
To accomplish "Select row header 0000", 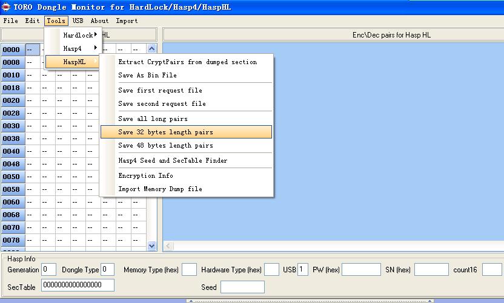I will click(x=13, y=50).
